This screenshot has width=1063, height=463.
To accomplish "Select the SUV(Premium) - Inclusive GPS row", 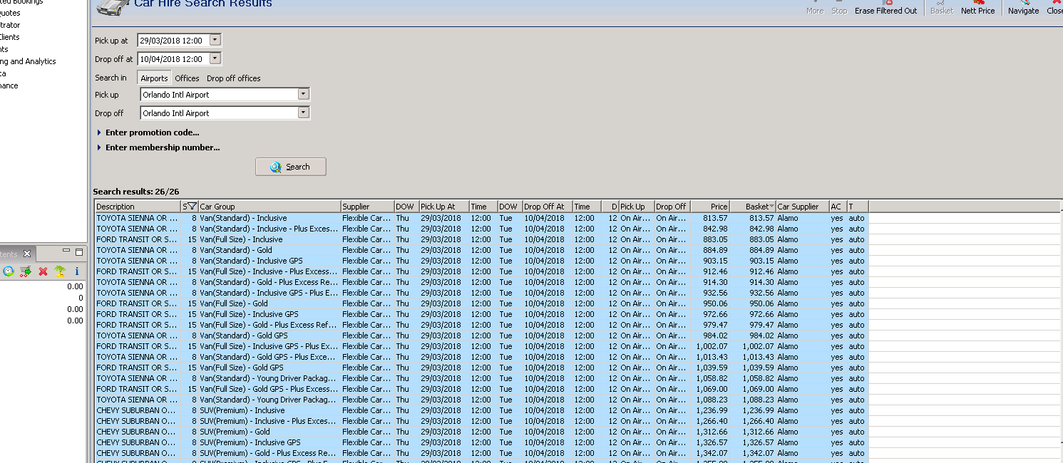I will (x=481, y=442).
